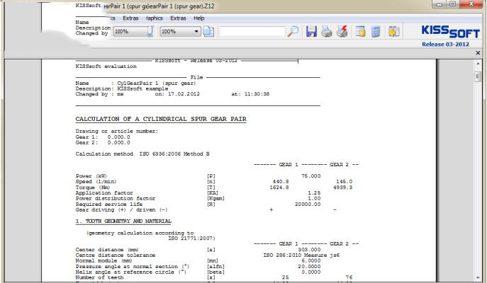Image resolution: width=487 pixels, height=283 pixels.
Task: Click 'CylGearPair 1 (spur gear)' name text
Action: click(157, 83)
